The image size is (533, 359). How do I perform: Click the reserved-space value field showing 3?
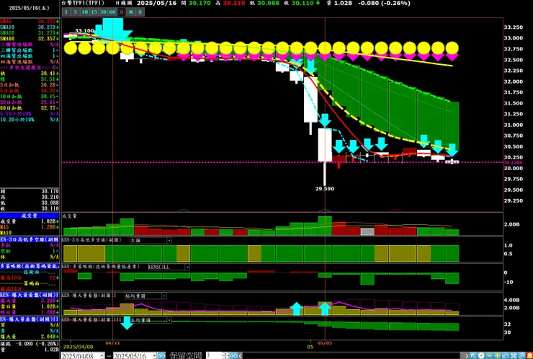pyautogui.click(x=213, y=355)
